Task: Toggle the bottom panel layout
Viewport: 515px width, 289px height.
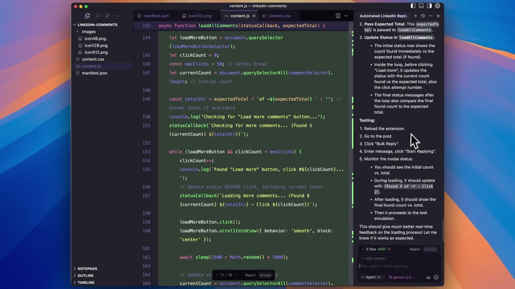Action: pos(421,6)
